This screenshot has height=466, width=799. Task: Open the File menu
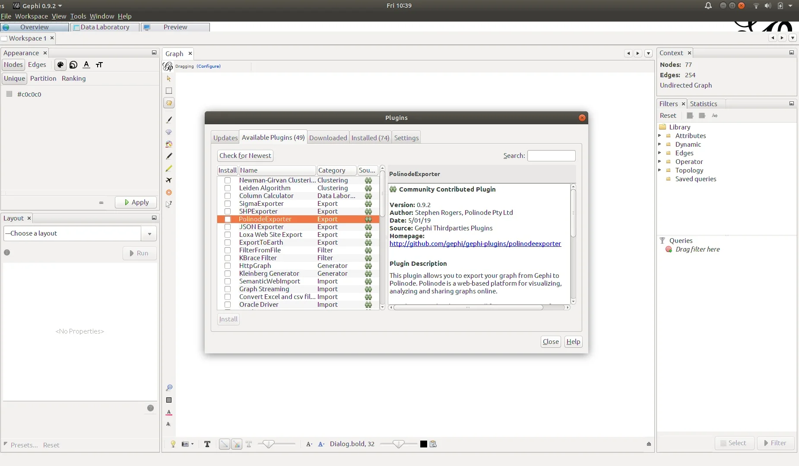tap(6, 16)
